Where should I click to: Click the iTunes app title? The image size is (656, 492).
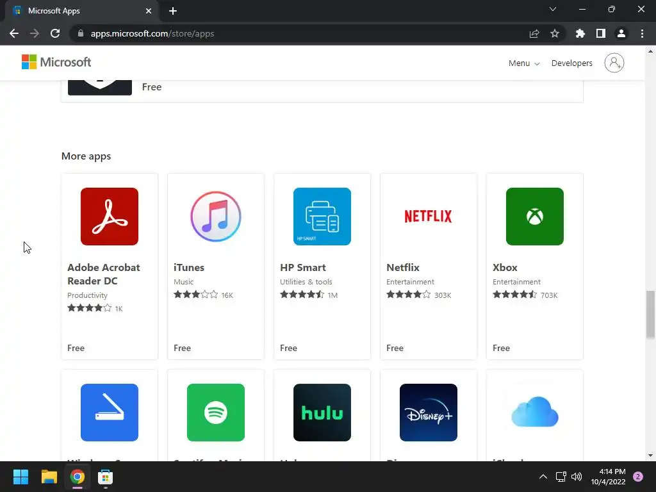click(x=189, y=267)
